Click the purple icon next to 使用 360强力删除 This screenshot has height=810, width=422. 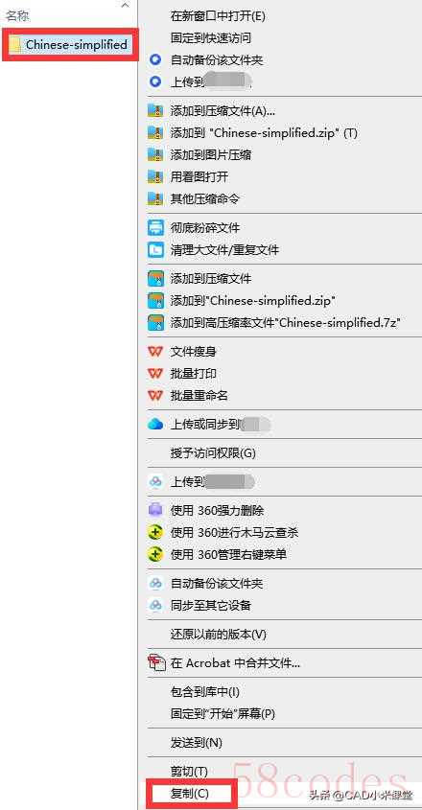(x=155, y=510)
